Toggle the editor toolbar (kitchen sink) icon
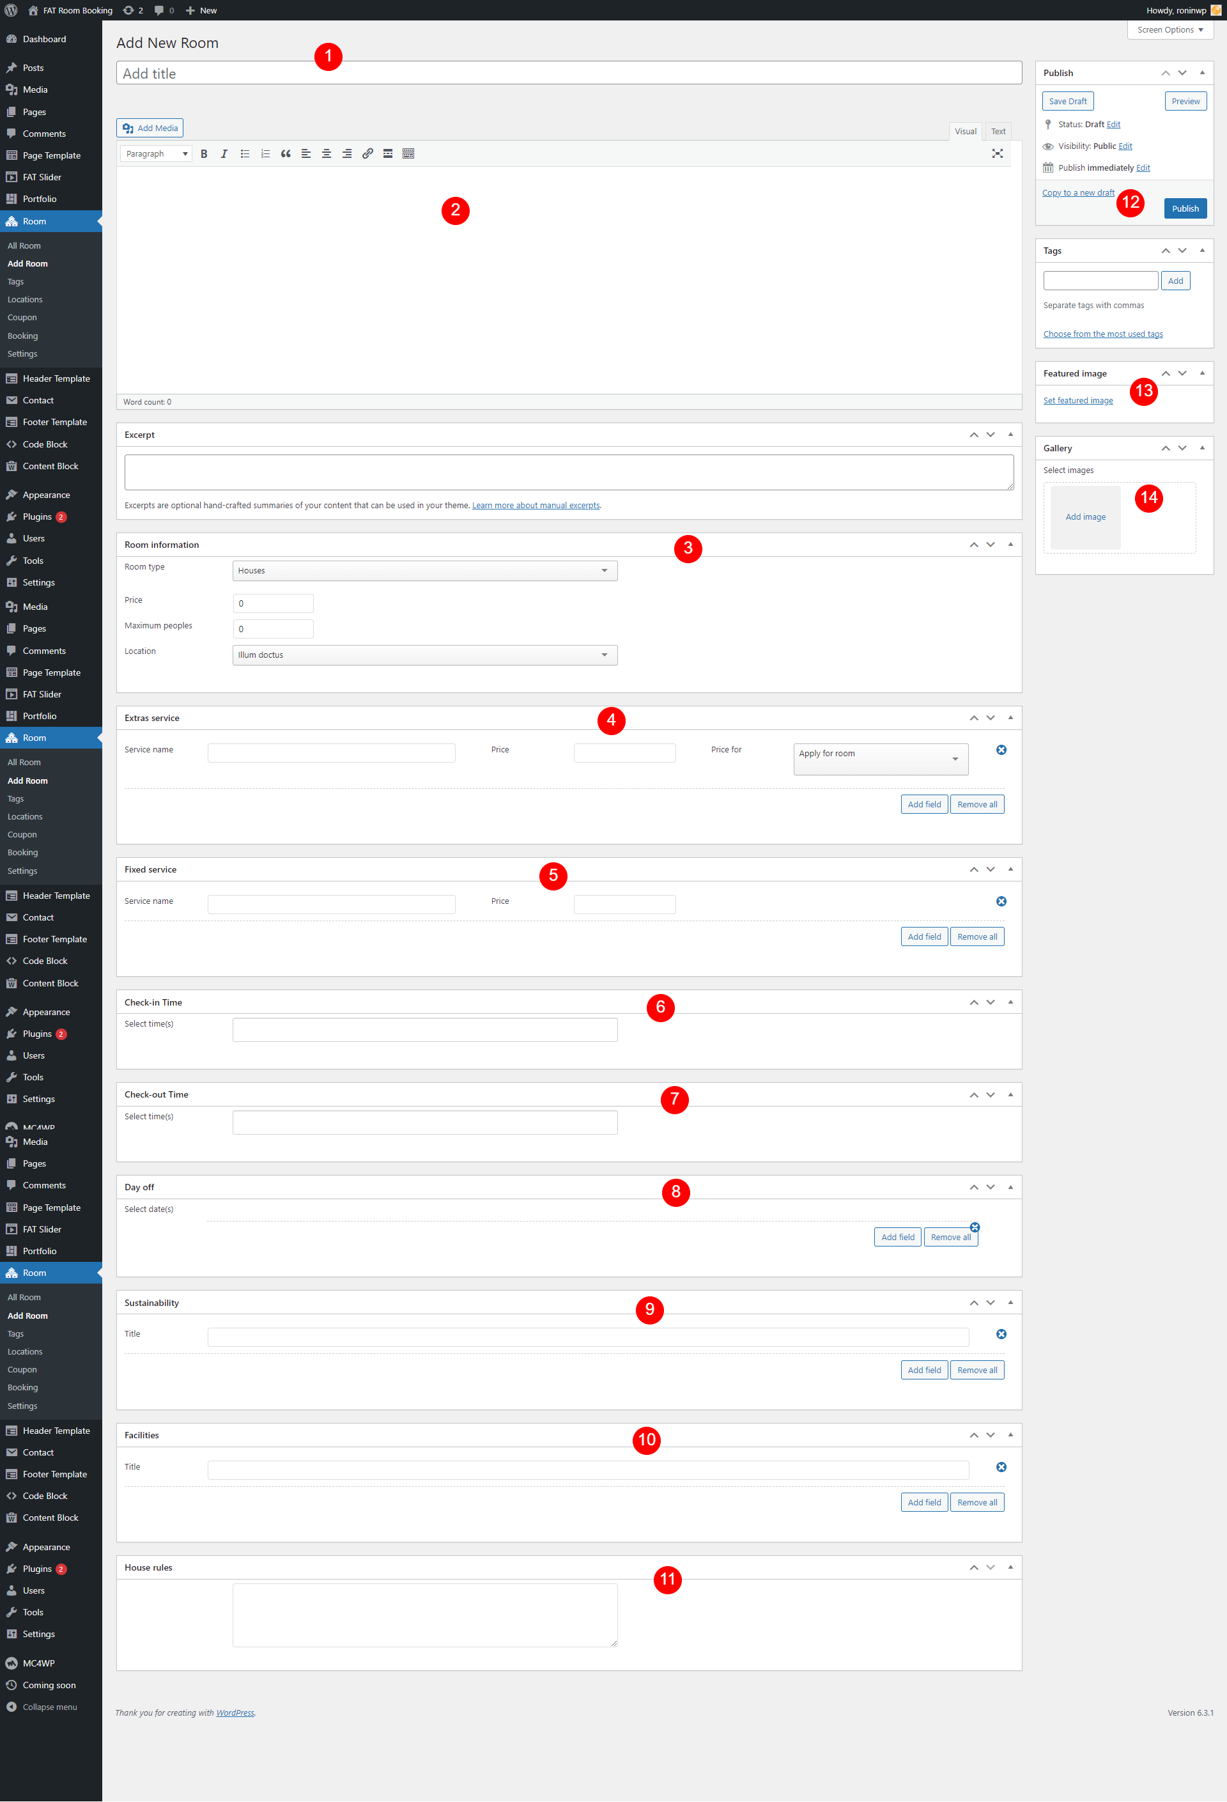The height and width of the screenshot is (1802, 1227). [408, 153]
